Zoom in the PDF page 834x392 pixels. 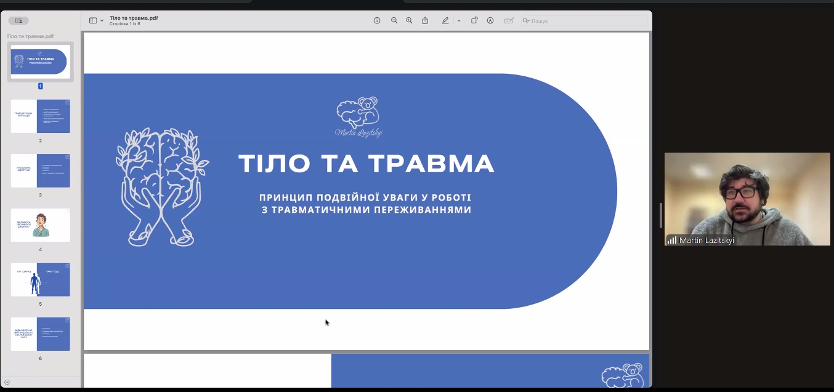(x=409, y=20)
